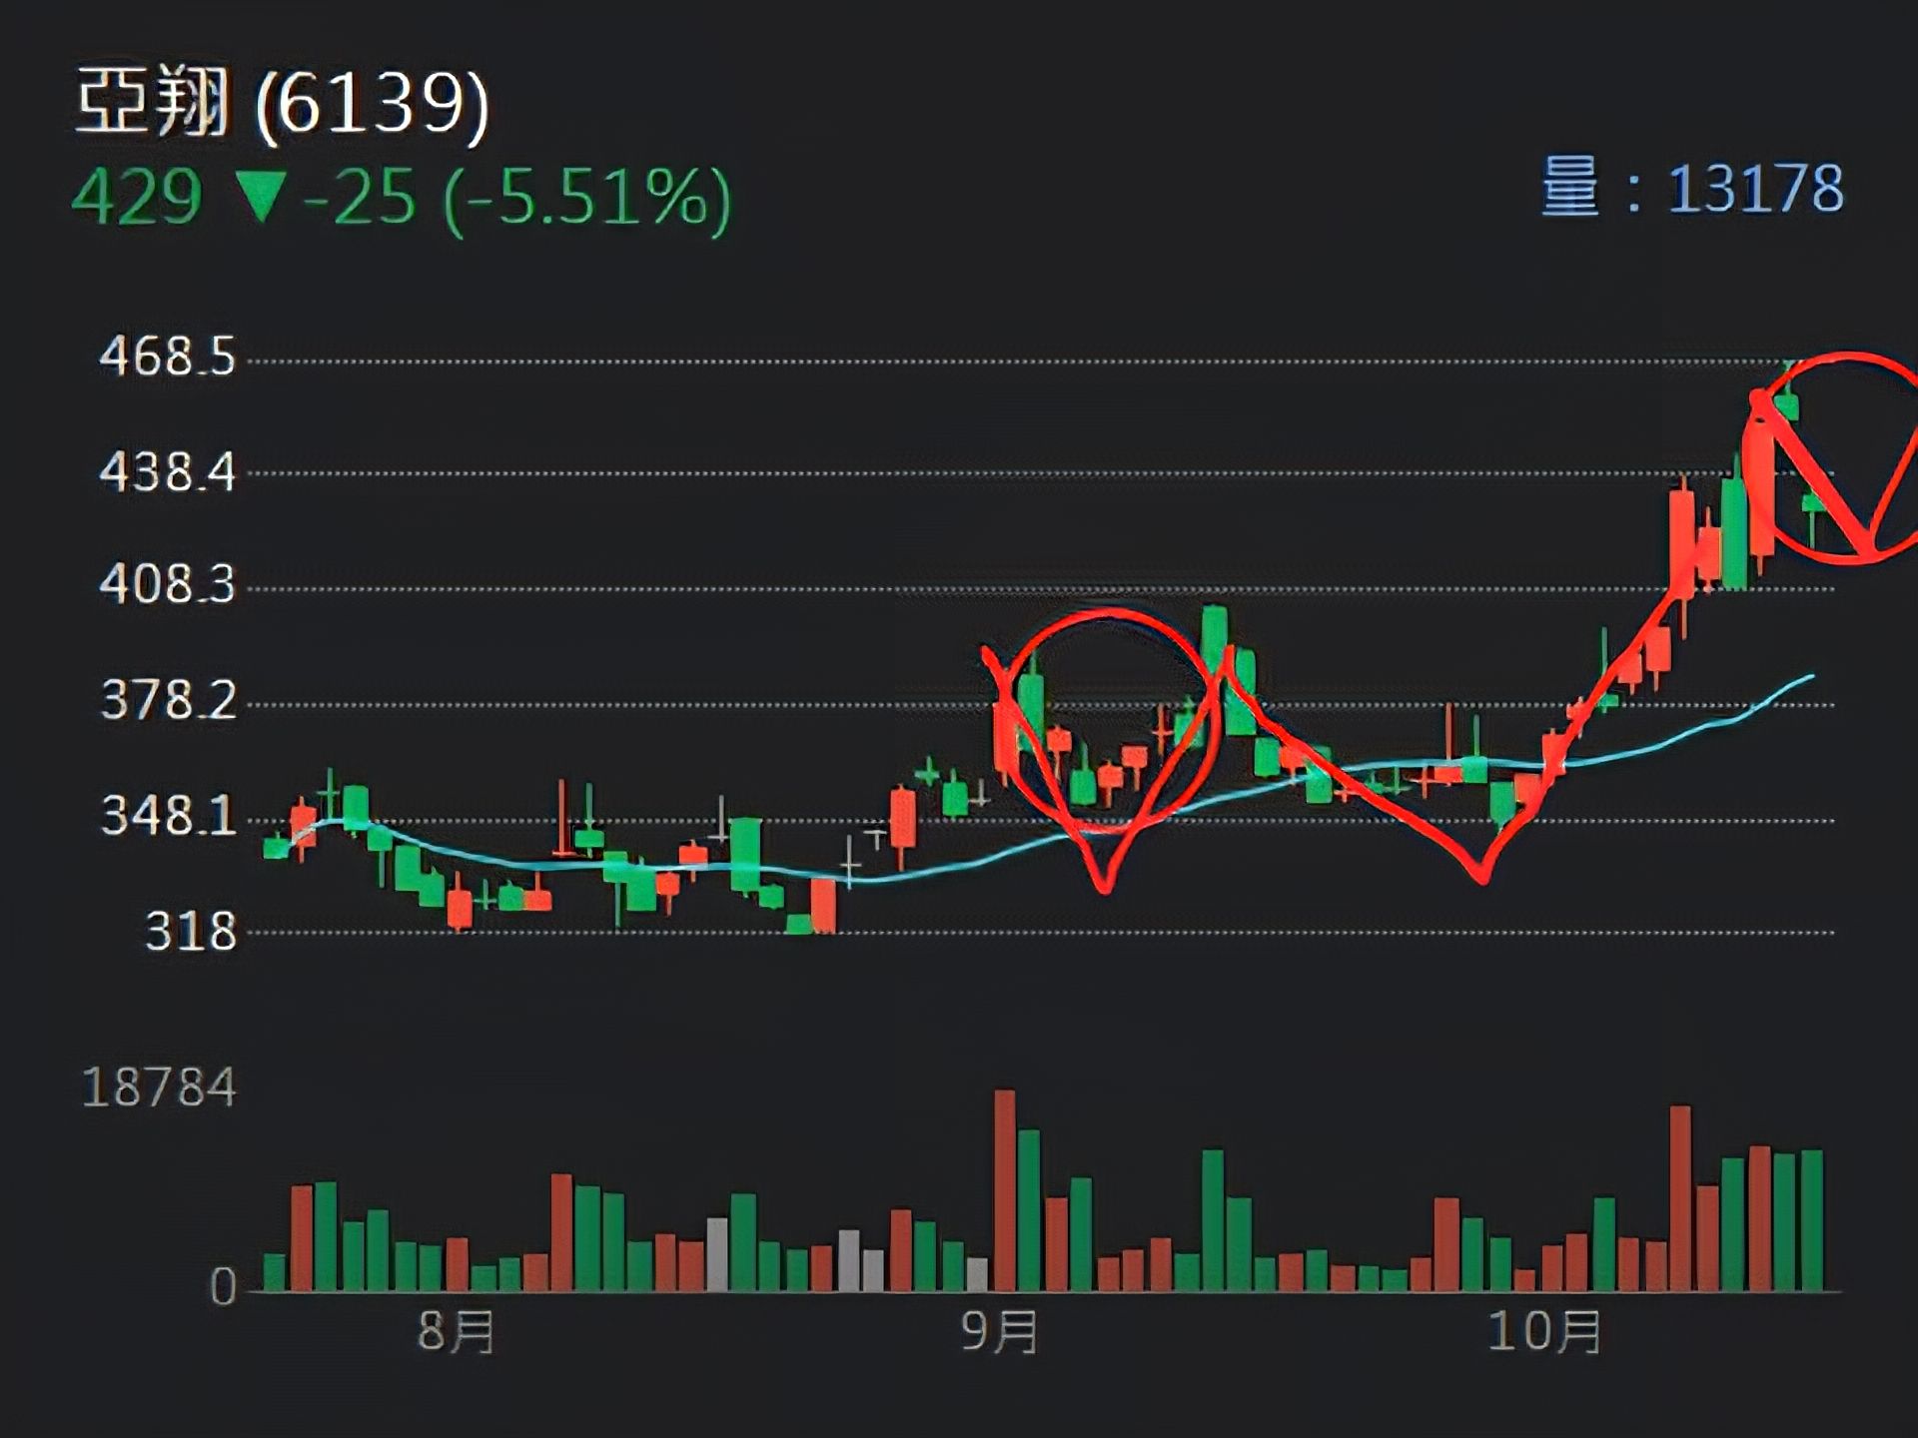Select the 9月 month marker
The height and width of the screenshot is (1438, 1918).
point(1000,1331)
